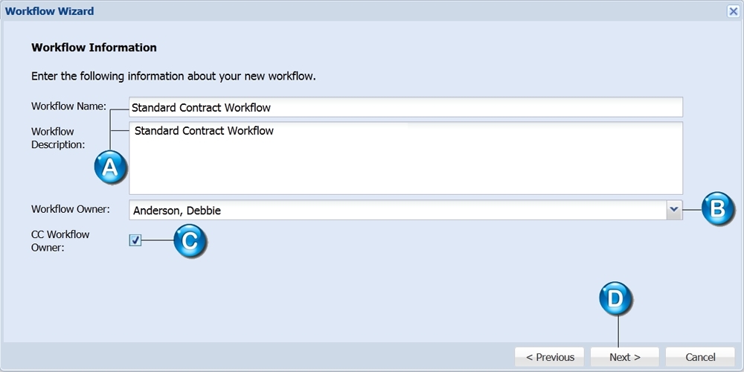Click the instruction text about new workflow
744x372 pixels.
coord(173,77)
